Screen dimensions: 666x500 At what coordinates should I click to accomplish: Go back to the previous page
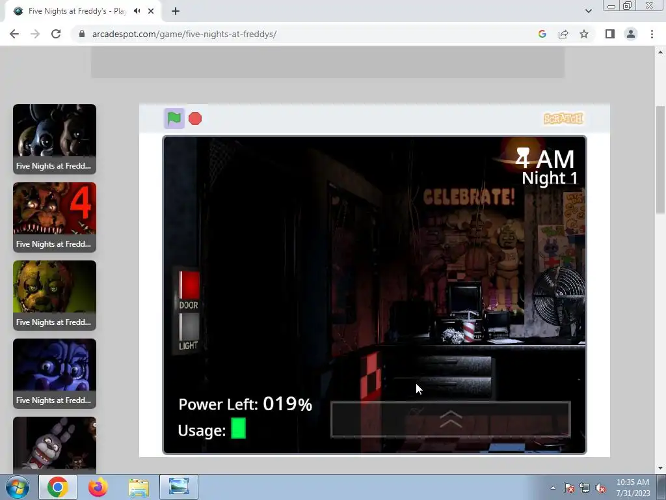pyautogui.click(x=14, y=34)
